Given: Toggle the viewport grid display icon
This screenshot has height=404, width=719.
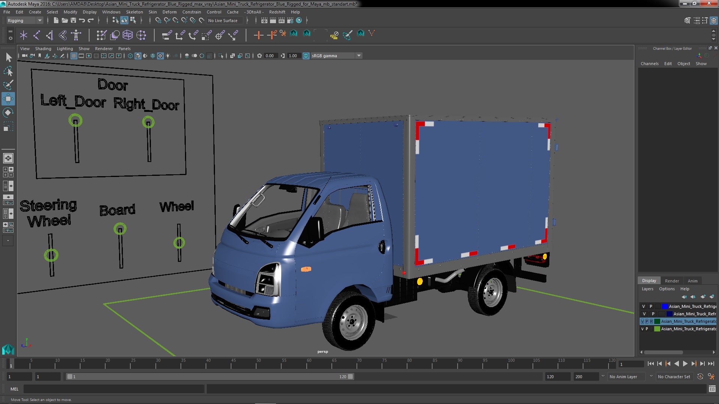Looking at the screenshot, I should click(x=74, y=56).
